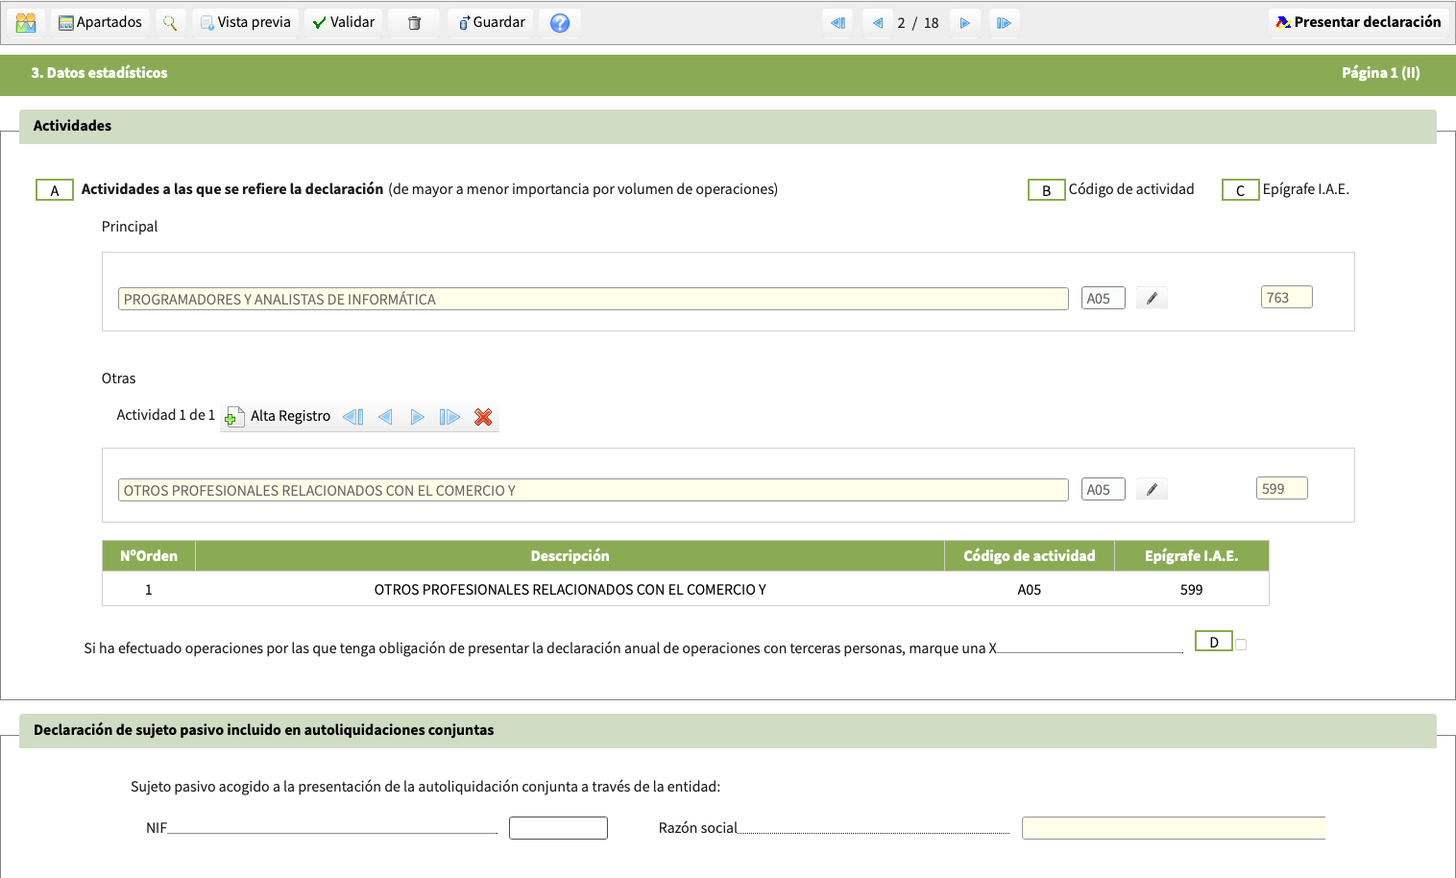Add new record with Alta Registro

pyautogui.click(x=278, y=416)
